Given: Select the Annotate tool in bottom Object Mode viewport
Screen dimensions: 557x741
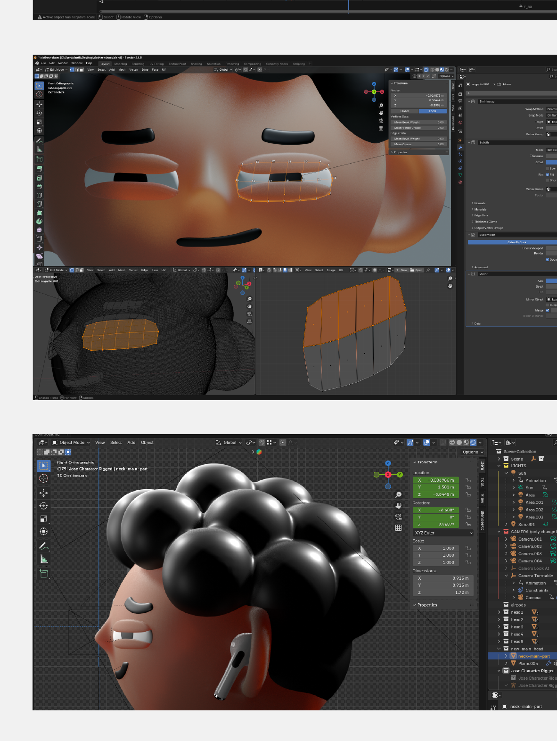Looking at the screenshot, I should (x=43, y=546).
